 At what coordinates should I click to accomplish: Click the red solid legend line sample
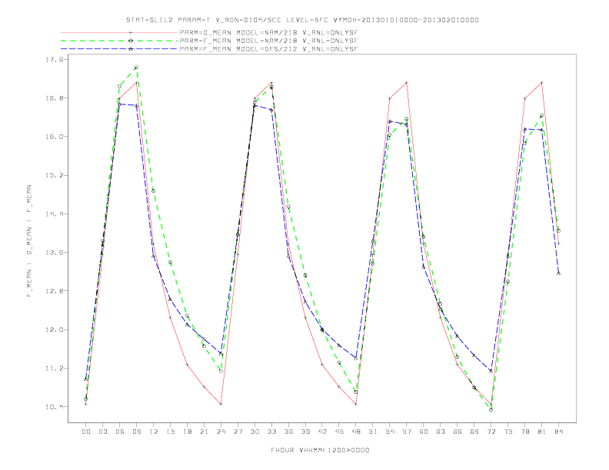point(119,32)
